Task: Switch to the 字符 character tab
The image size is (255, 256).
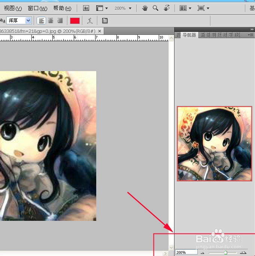Action: point(231,35)
